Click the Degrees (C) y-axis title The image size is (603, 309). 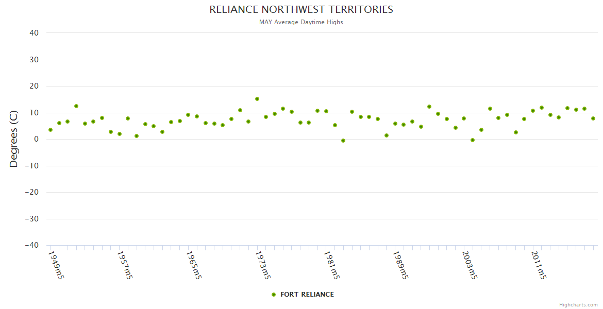coord(14,139)
